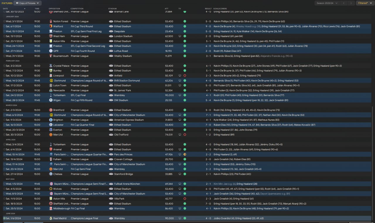Sort by the Opposition column header
Screen dimensions: 375x223
[54, 9]
